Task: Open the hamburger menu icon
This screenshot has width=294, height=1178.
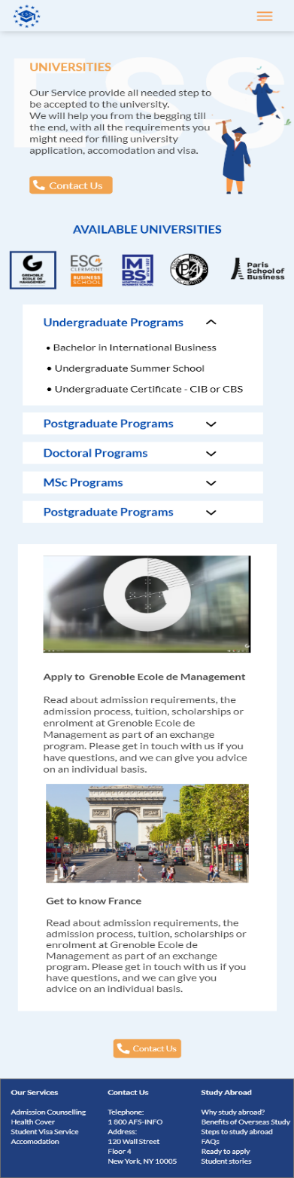Action: 265,16
